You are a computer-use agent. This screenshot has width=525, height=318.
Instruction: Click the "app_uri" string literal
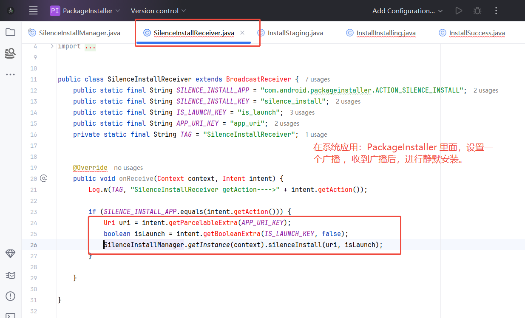[x=249, y=123]
